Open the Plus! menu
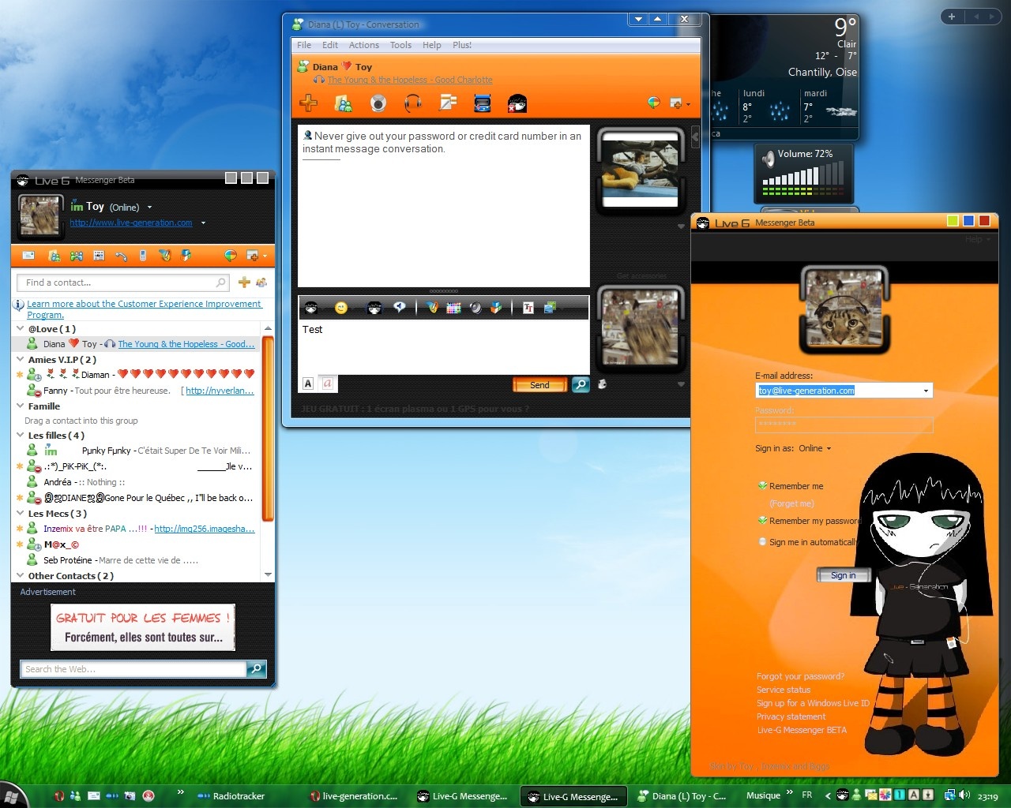 pos(462,45)
